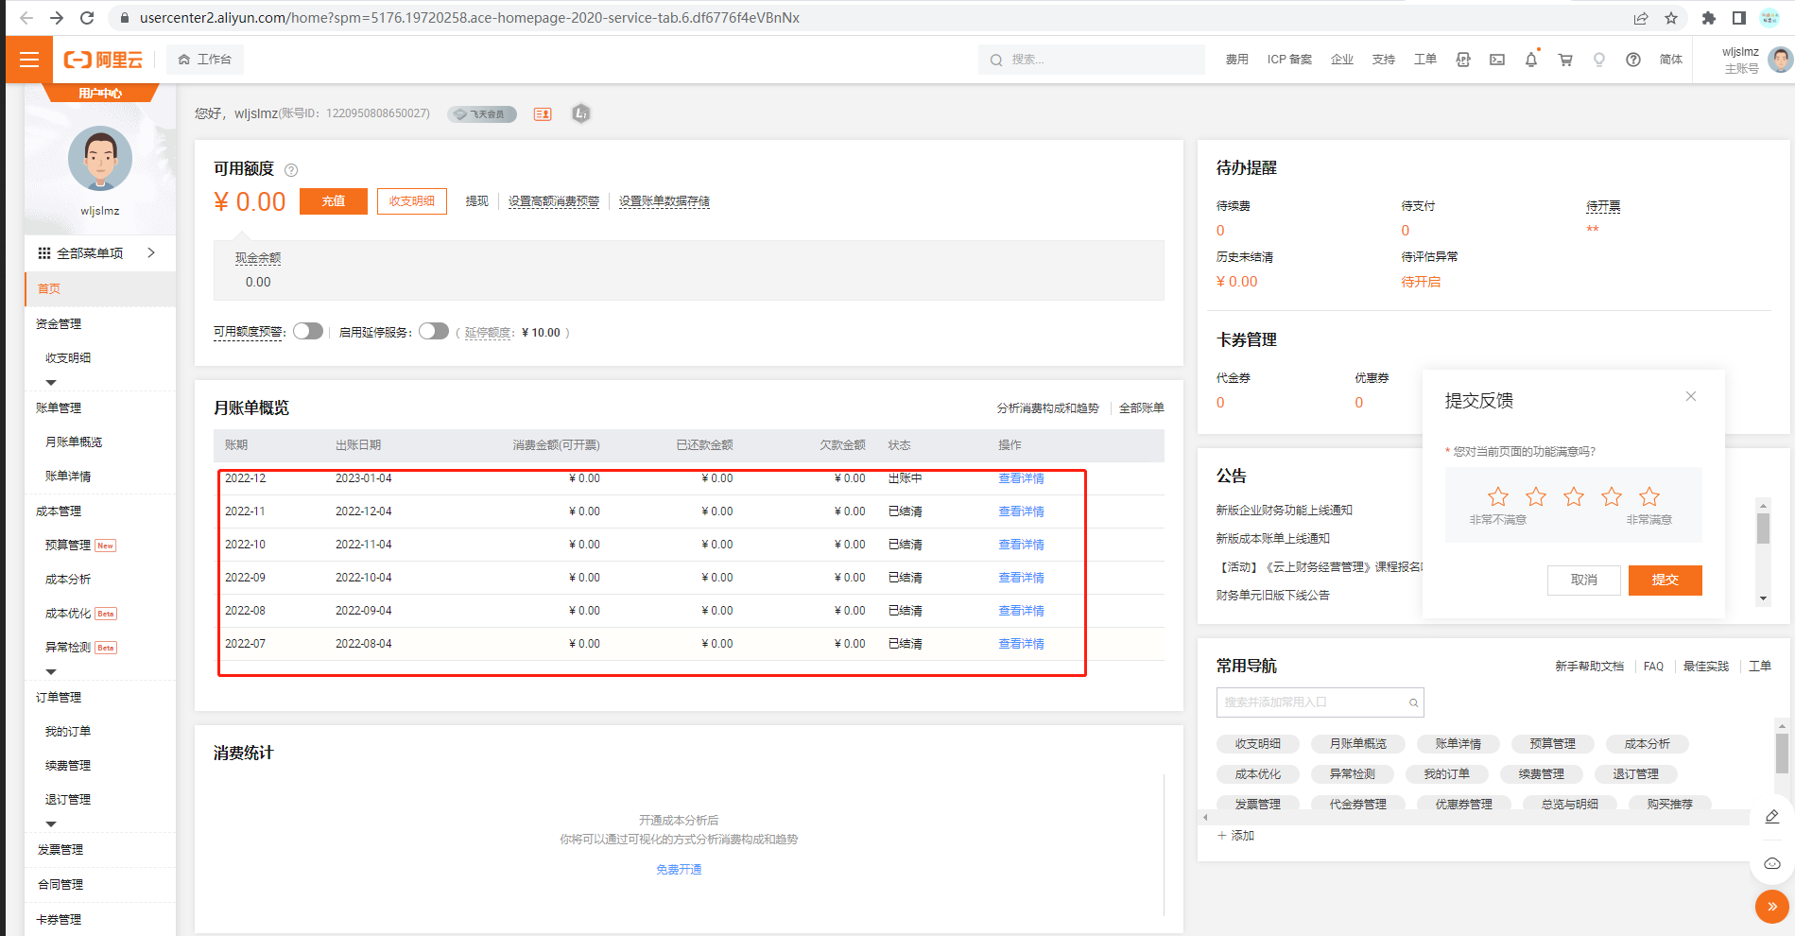
Task: Click the 常用导航 vertical scrollbar
Action: pos(1782,754)
